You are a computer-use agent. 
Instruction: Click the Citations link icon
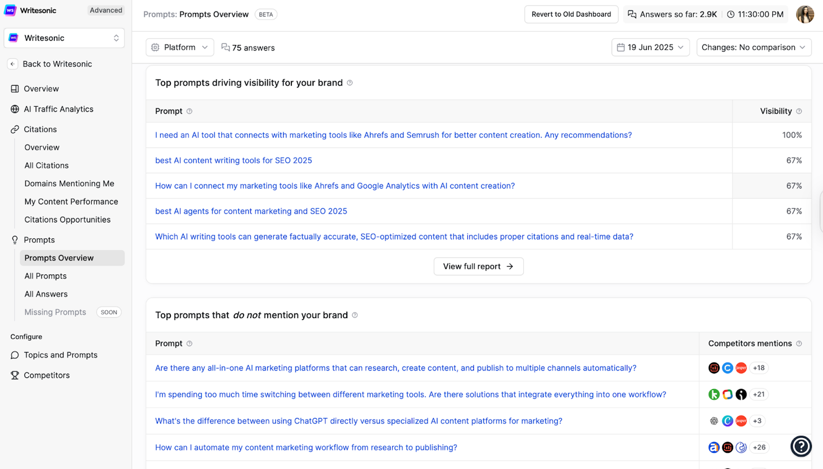pyautogui.click(x=15, y=129)
